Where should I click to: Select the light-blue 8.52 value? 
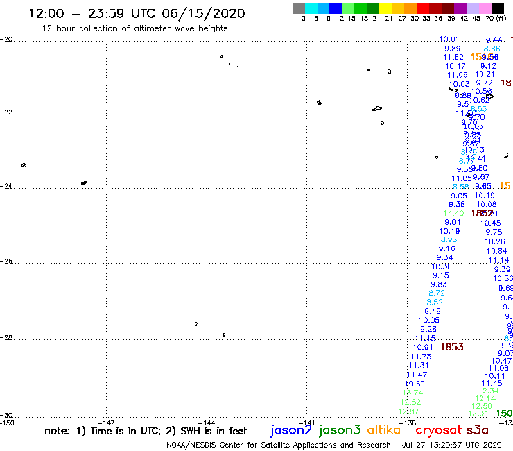point(435,303)
